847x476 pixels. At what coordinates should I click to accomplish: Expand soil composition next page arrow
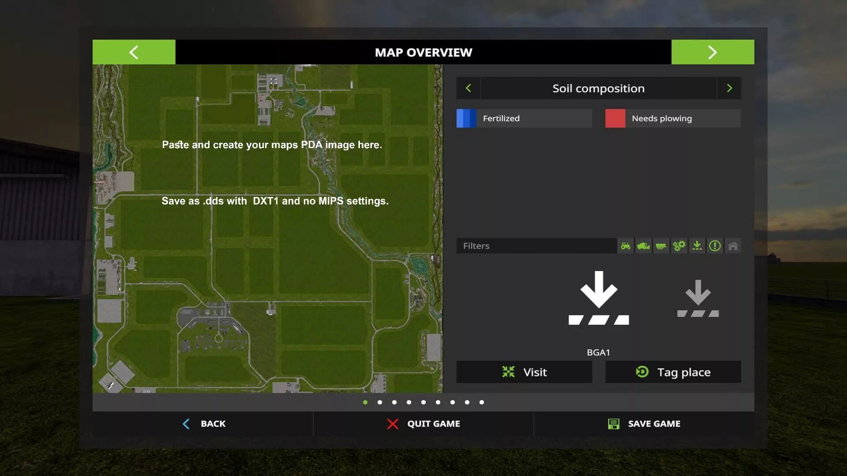click(729, 88)
